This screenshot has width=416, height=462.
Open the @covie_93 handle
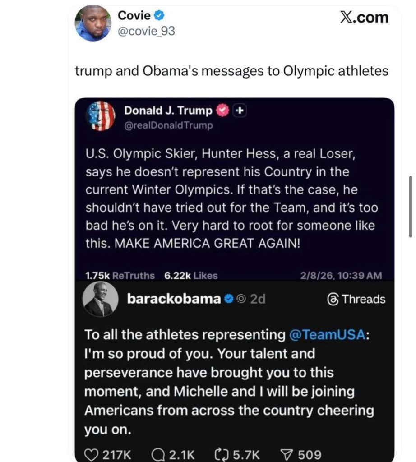pyautogui.click(x=146, y=31)
